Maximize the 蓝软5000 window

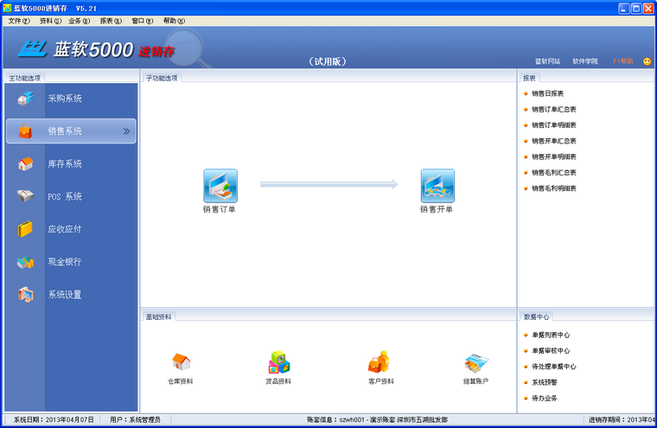[x=636, y=9]
